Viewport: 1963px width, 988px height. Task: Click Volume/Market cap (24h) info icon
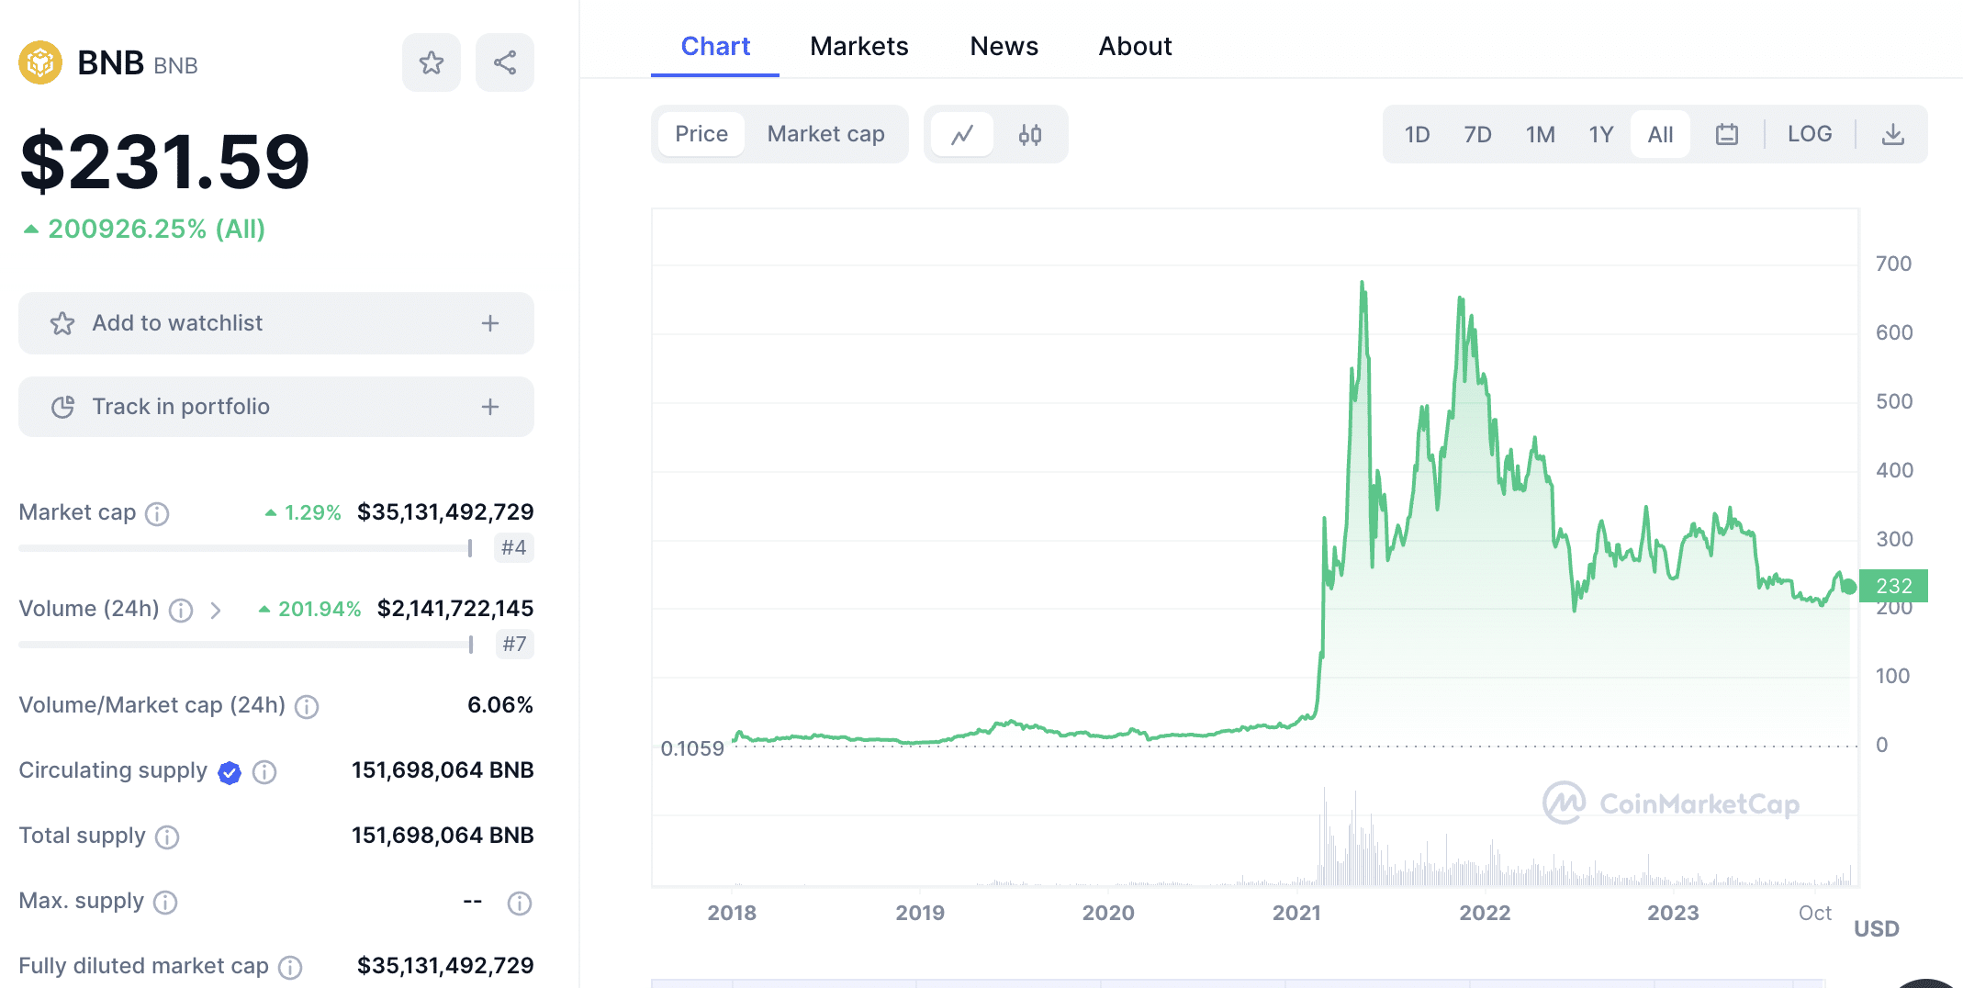307,707
